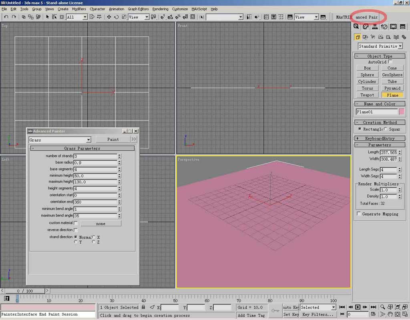Click the Undo arrow in main toolbar
Screen dimensions: 410x320
click(x=6, y=17)
